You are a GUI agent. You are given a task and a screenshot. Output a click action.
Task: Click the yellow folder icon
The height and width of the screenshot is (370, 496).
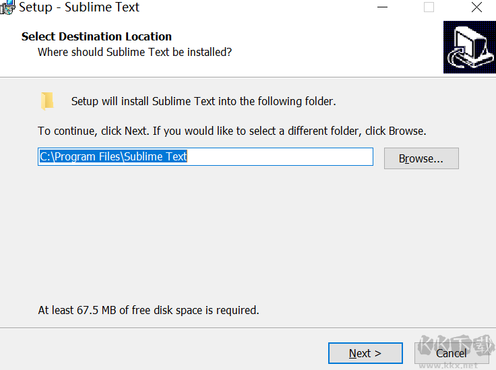point(47,101)
